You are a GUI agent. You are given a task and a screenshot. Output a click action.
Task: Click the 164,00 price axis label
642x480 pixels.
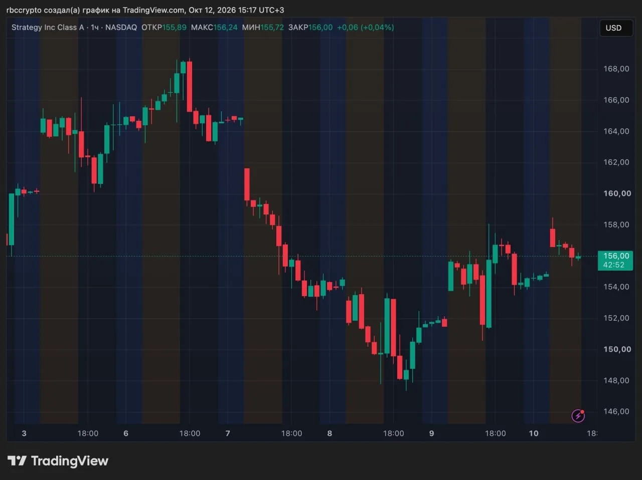[x=616, y=131]
